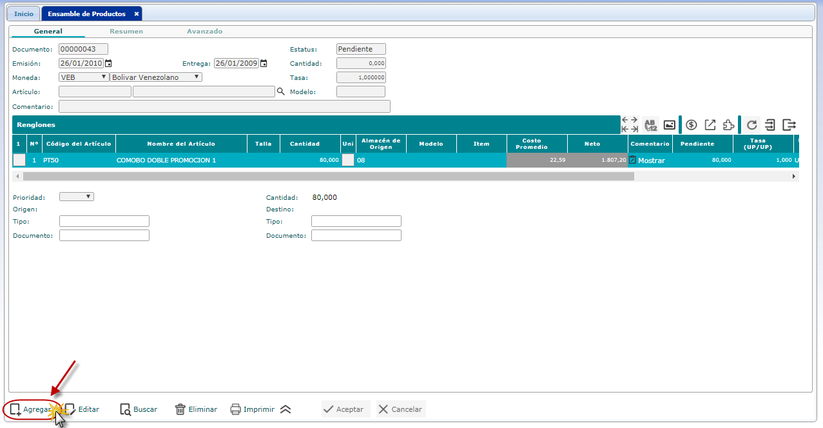Switch to the Resumen tab
The height and width of the screenshot is (428, 823).
[x=126, y=31]
